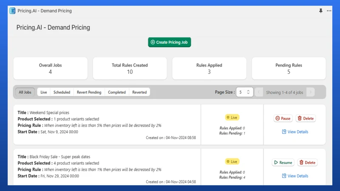This screenshot has height=191, width=340.
Task: Show Revert Pending jobs tab
Action: (89, 92)
